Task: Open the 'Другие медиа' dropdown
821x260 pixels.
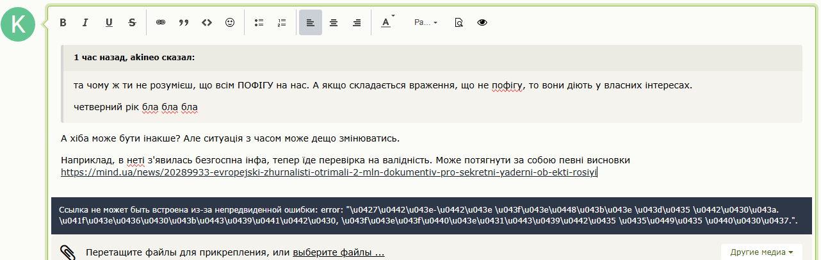Action: [761, 252]
